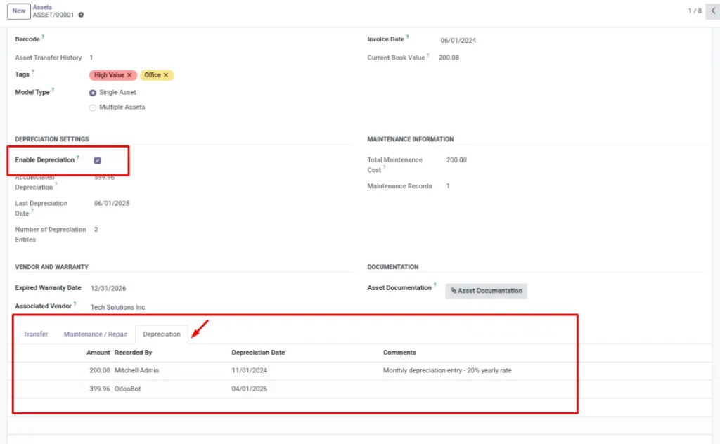Open the Asset Documentation attachment button

(487, 291)
